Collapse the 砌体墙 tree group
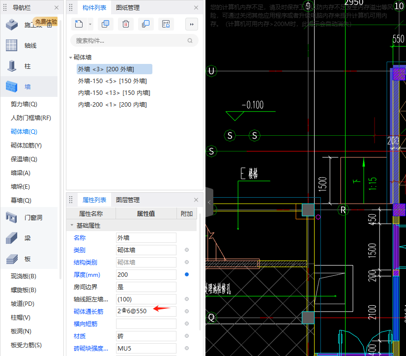This screenshot has width=406, height=356. click(x=70, y=58)
